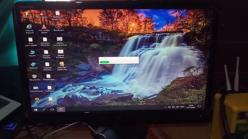Click the network icon in system tray
The height and width of the screenshot is (139, 248).
174,107
